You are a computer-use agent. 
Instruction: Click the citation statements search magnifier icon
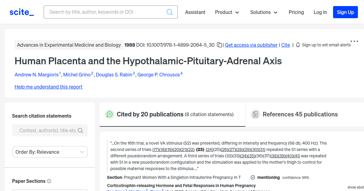coord(80,130)
